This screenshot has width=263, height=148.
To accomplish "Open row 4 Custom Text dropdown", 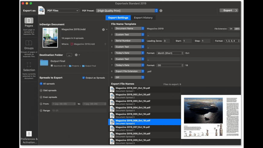I will 129,47.
